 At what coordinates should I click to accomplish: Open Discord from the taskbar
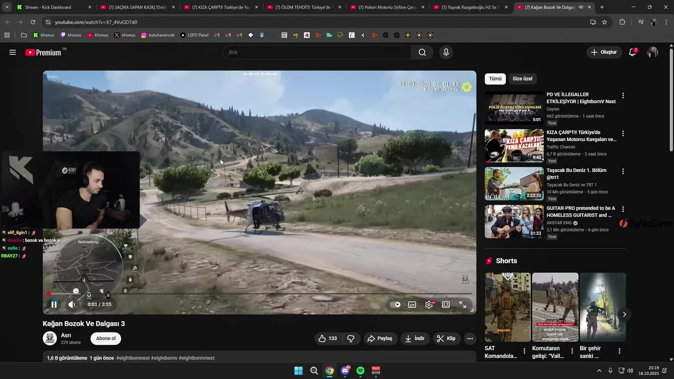(345, 371)
